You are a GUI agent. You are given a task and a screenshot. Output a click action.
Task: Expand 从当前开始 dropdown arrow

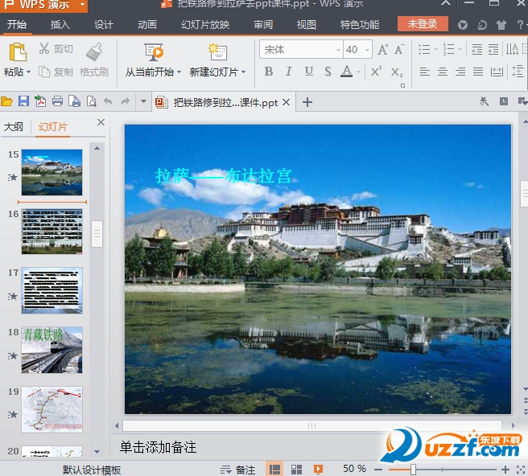click(x=179, y=72)
